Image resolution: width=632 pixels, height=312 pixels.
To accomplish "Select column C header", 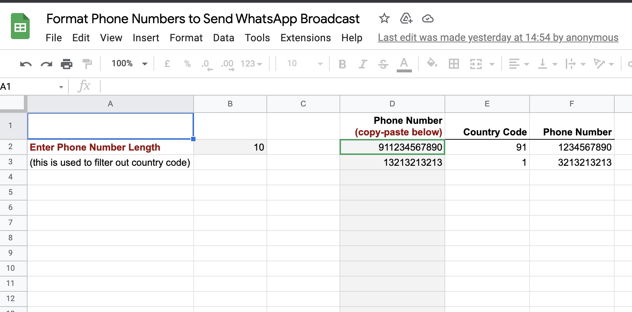I will click(303, 104).
